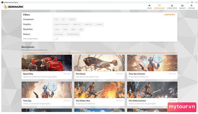
Task: Click the Speed Way title text
Action: 28,74
